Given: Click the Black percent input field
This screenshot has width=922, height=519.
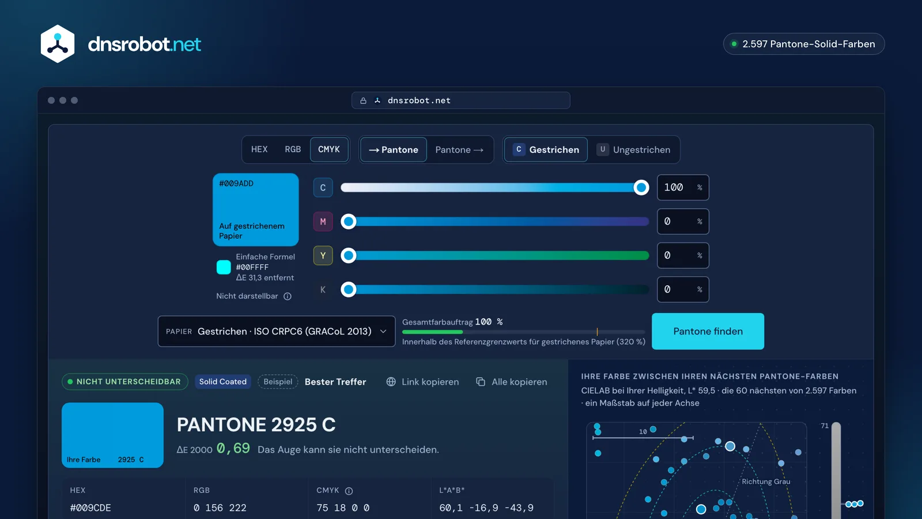Looking at the screenshot, I should [683, 289].
